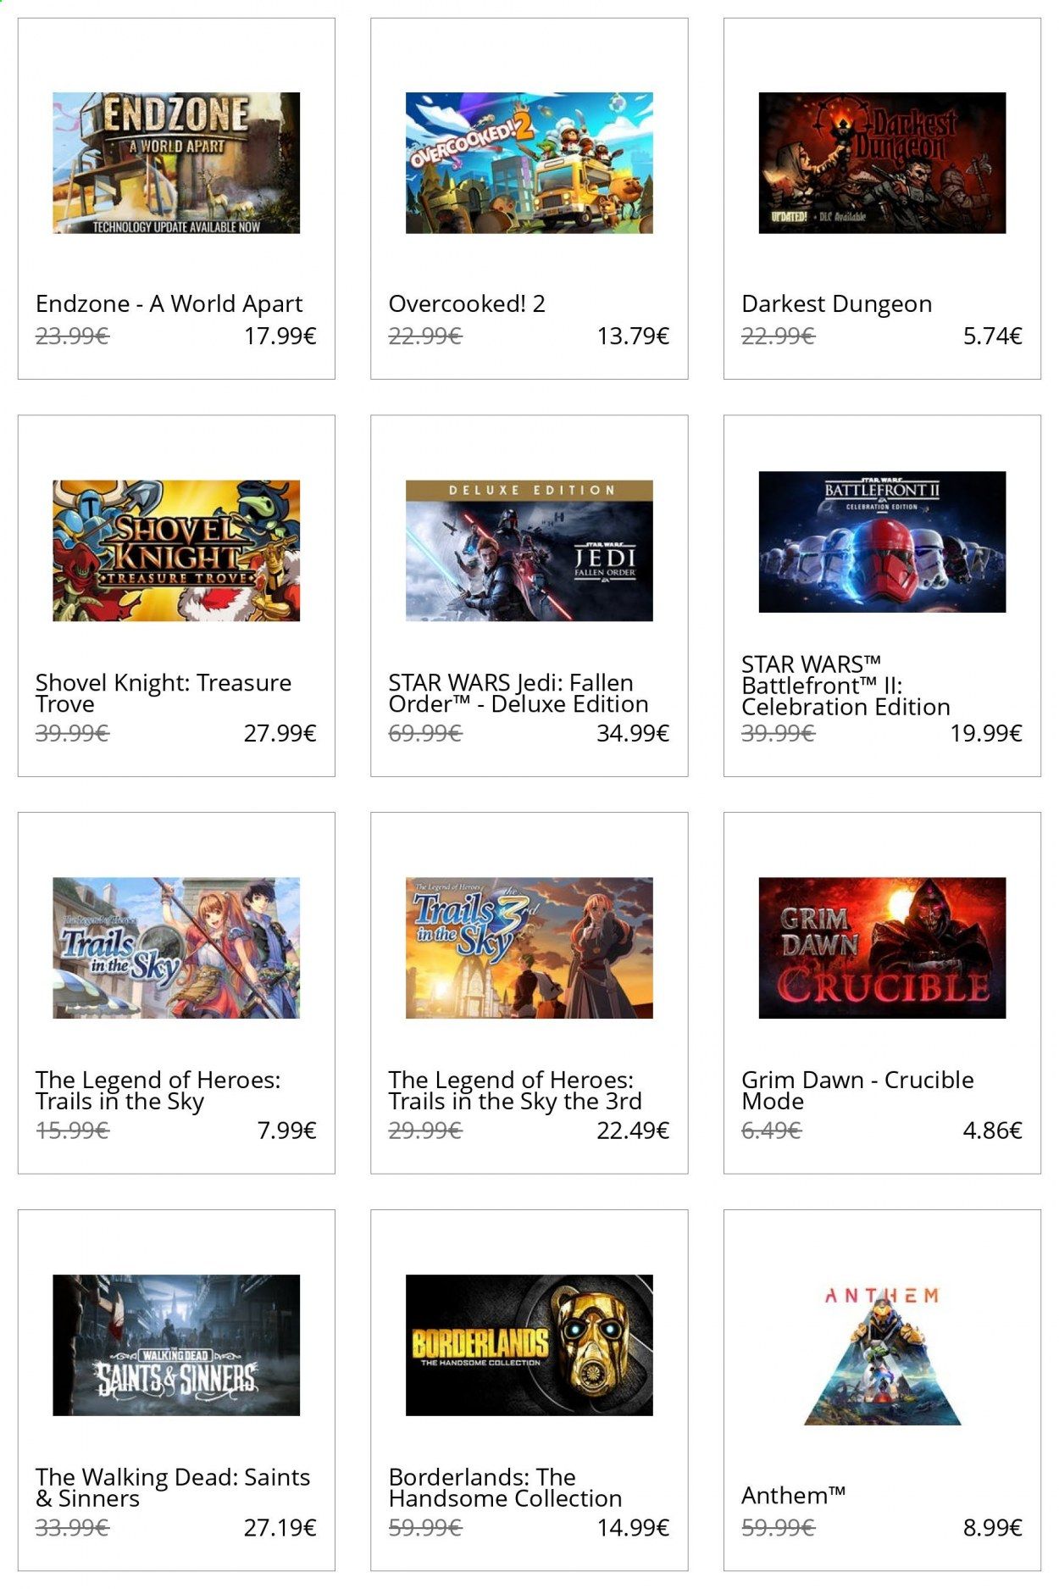Select the crossed-out 6.49€ Grim Dawn price

tap(771, 1131)
